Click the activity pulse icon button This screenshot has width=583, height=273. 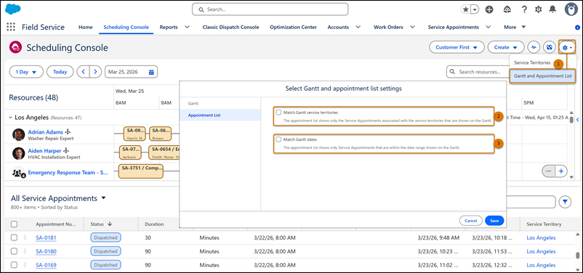534,47
